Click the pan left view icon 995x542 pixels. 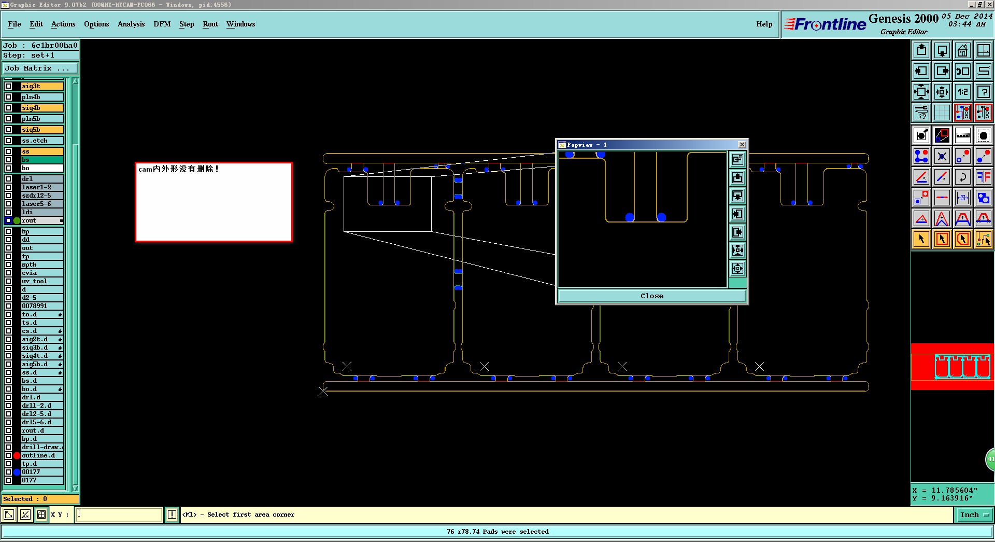[x=921, y=71]
